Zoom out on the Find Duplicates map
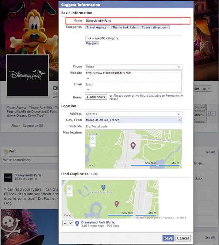The width and height of the screenshot is (219, 245). click(x=70, y=194)
